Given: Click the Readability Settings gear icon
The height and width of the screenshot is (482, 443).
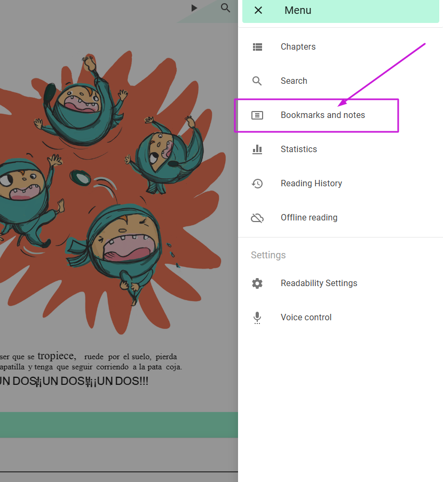Looking at the screenshot, I should coord(257,283).
